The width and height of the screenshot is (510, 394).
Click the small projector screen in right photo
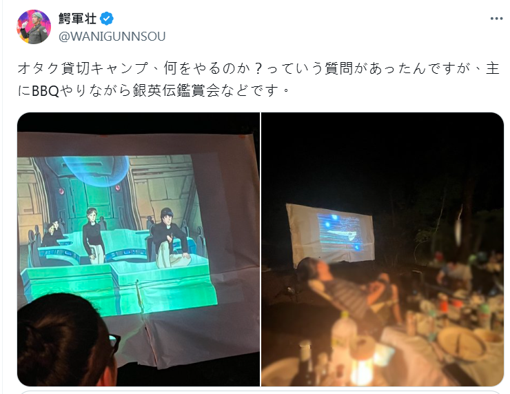tap(330, 234)
